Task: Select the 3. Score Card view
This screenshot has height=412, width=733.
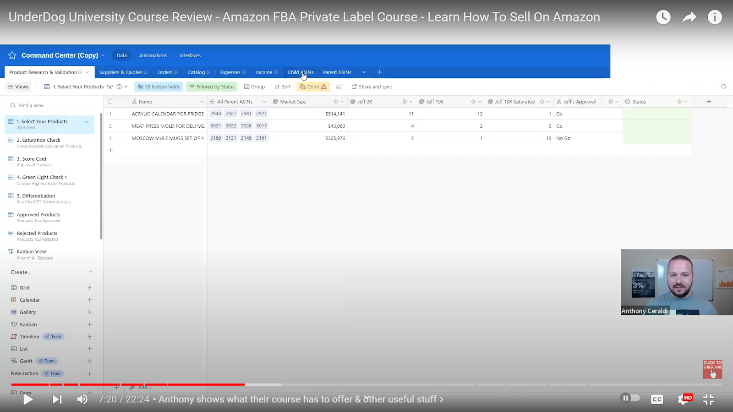Action: point(49,162)
